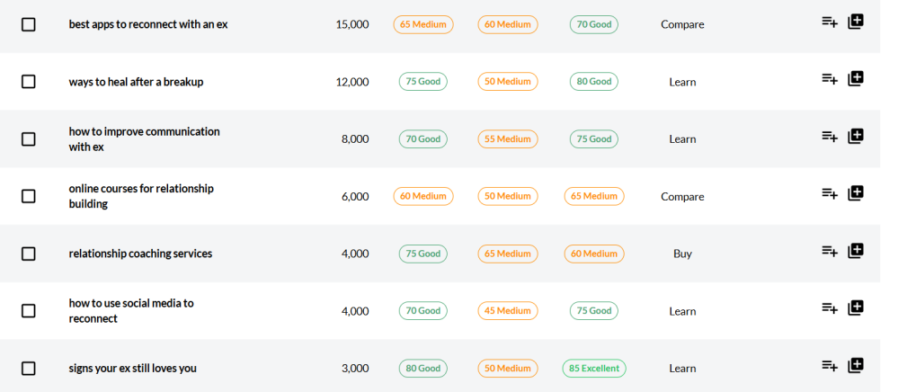Check the 'best apps to reconnect with an ex' row
The width and height of the screenshot is (898, 392).
point(29,24)
